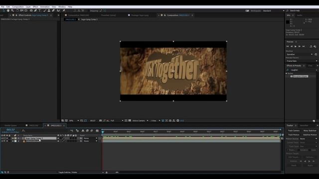Select the Selection arrow tool
Screen dimensions: 319x179
coord(3,10)
